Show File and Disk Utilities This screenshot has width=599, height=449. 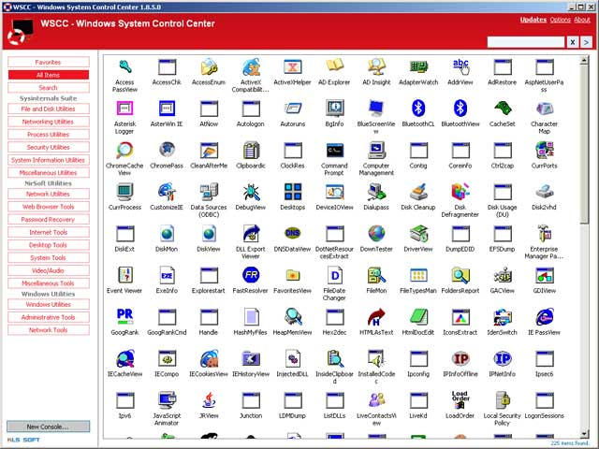click(49, 109)
